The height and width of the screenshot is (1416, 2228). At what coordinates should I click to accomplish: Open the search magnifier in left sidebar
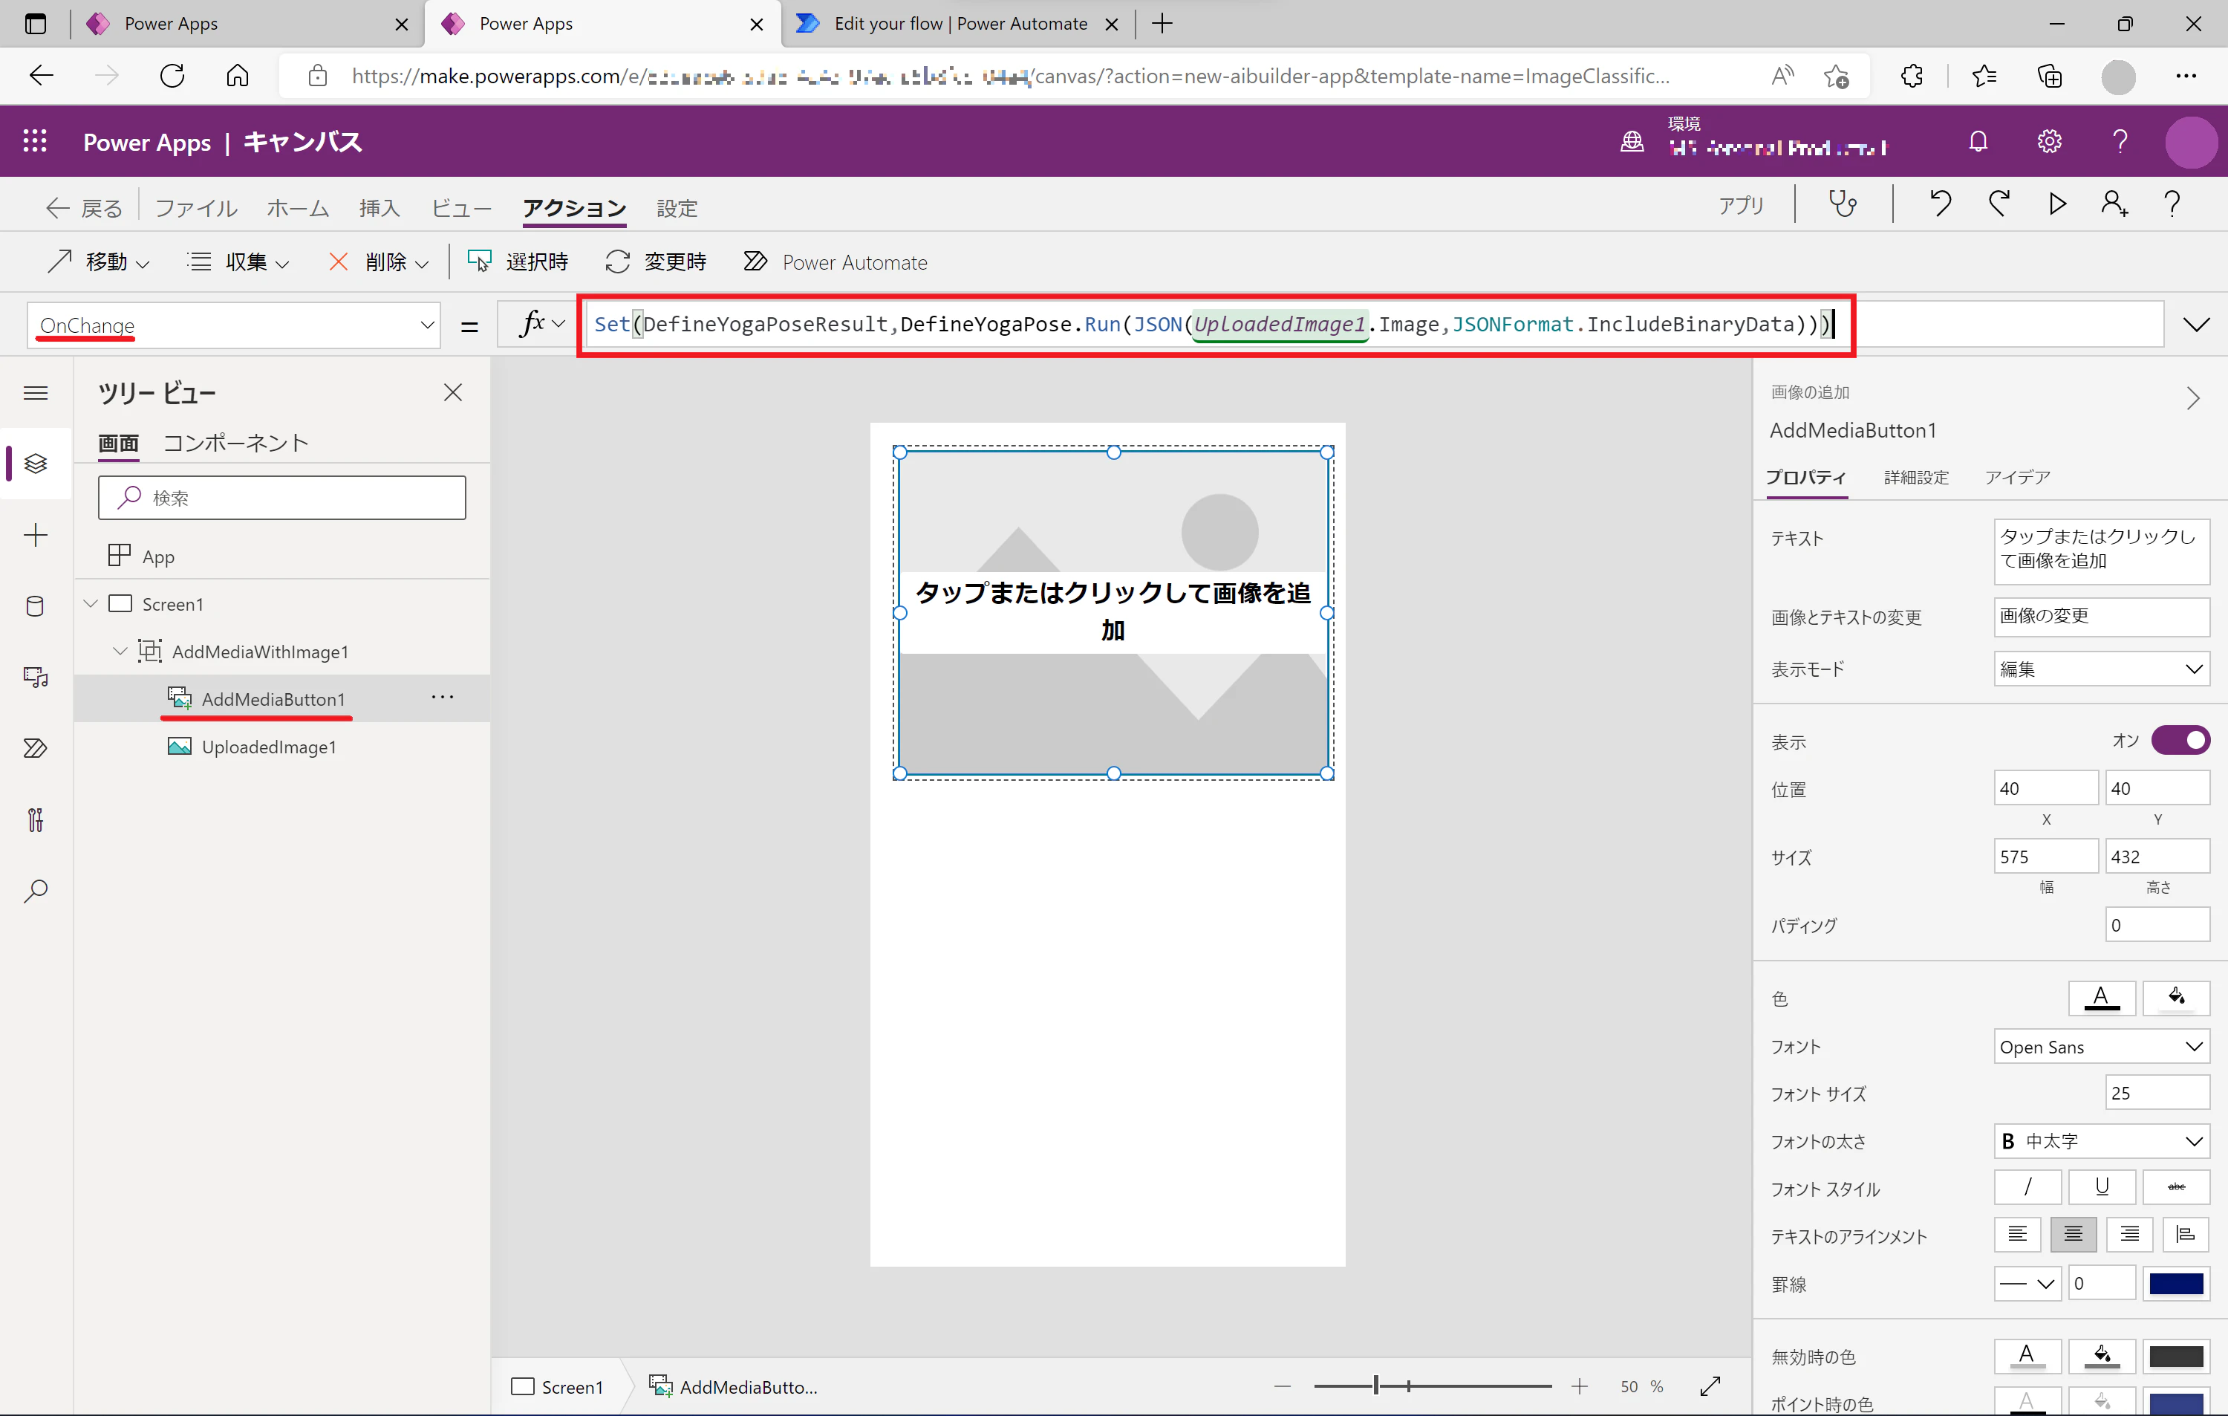[36, 892]
